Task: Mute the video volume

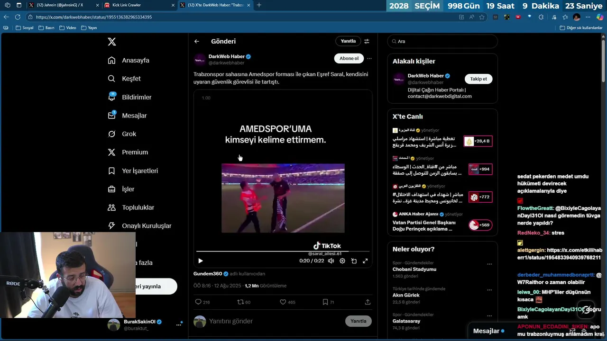Action: [331, 261]
